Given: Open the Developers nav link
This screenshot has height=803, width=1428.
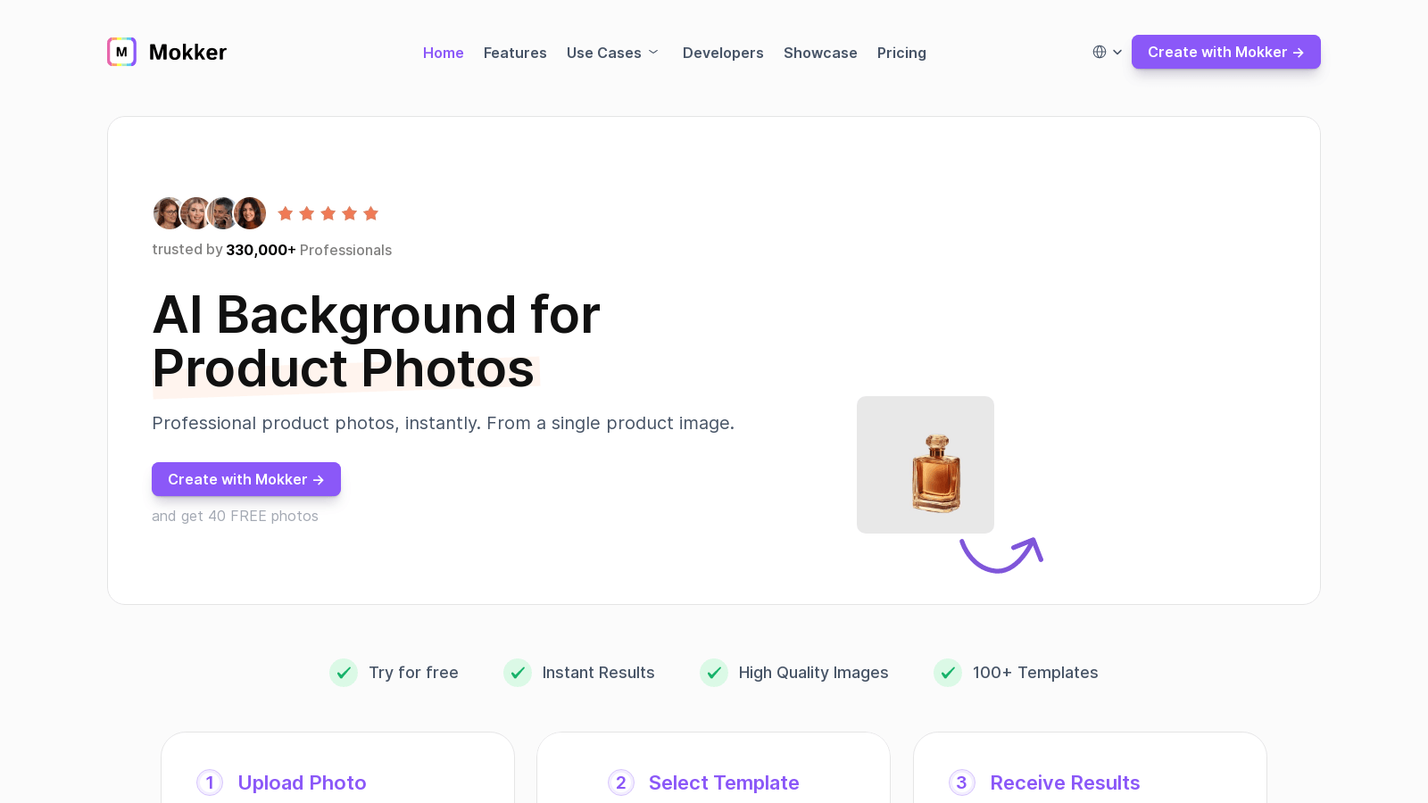Looking at the screenshot, I should (x=723, y=53).
